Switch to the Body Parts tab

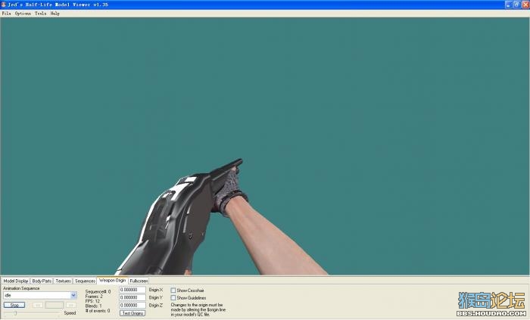coord(42,281)
